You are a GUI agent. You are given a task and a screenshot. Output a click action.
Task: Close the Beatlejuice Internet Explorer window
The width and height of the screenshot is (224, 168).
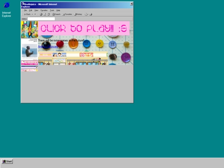coord(131,4)
